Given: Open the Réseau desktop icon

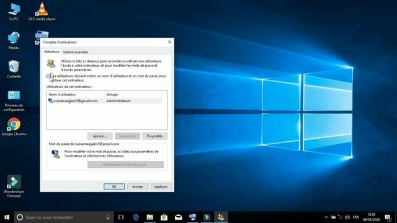Looking at the screenshot, I should click(14, 40).
